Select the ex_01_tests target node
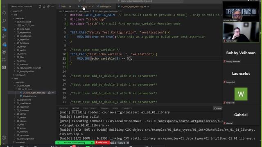 27,89
